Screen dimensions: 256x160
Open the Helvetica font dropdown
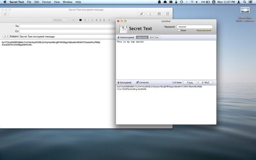point(61,20)
